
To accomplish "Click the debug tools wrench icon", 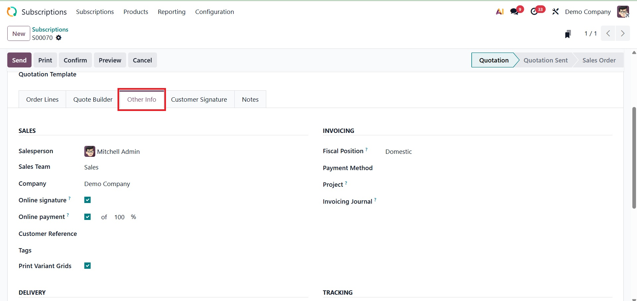I will [555, 12].
